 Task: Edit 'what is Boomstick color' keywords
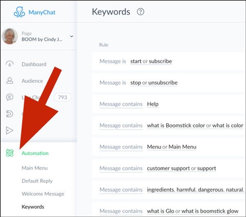pyautogui.click(x=195, y=126)
